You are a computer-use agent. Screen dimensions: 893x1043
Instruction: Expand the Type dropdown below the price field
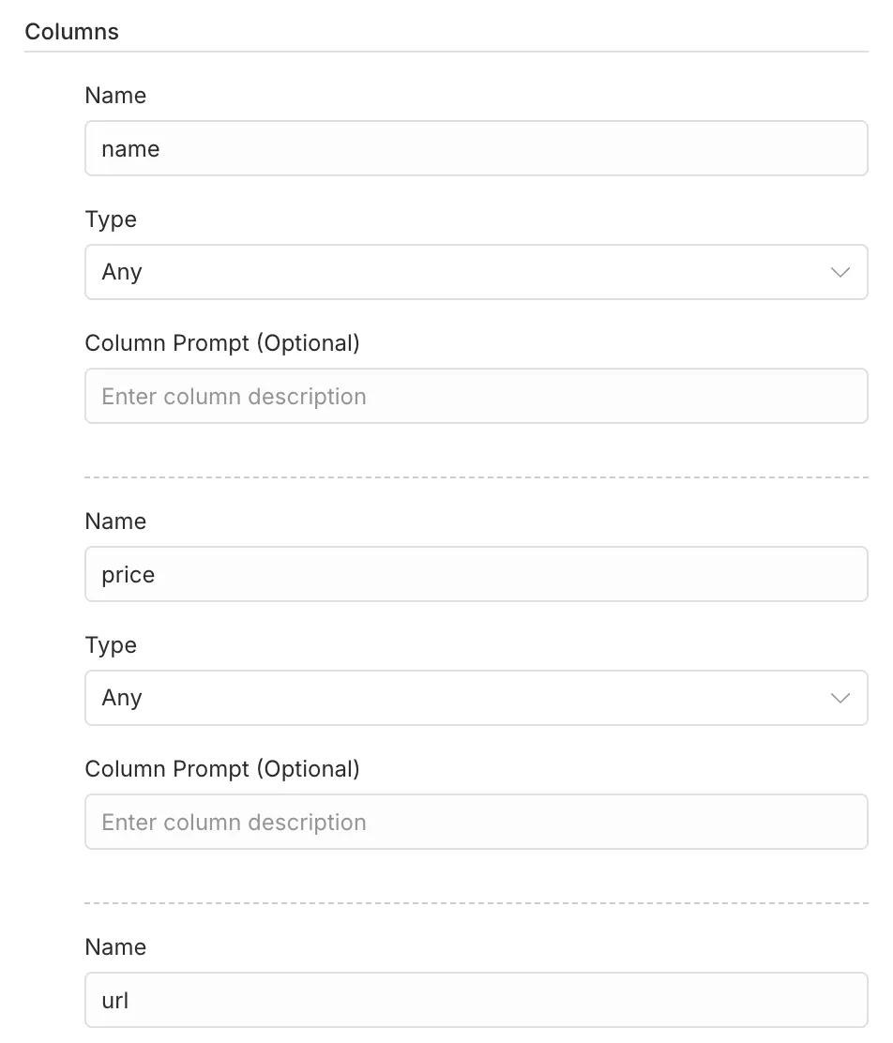pyautogui.click(x=476, y=698)
